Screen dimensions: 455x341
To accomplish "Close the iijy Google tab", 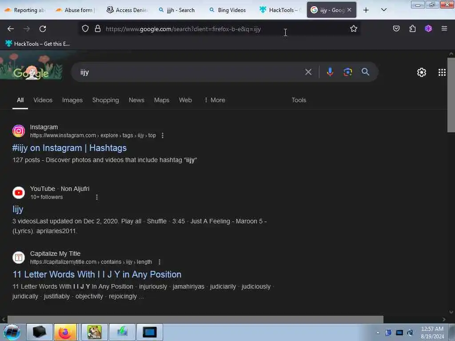I will pyautogui.click(x=349, y=10).
